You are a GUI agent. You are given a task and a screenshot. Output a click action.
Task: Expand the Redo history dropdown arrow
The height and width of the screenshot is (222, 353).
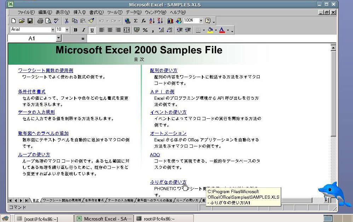point(119,21)
